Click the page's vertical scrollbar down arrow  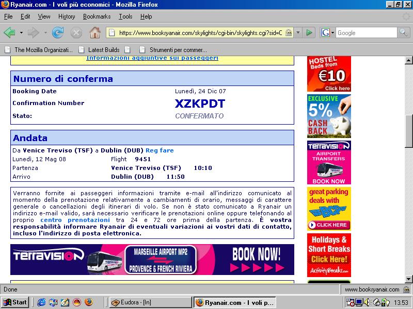pyautogui.click(x=409, y=279)
